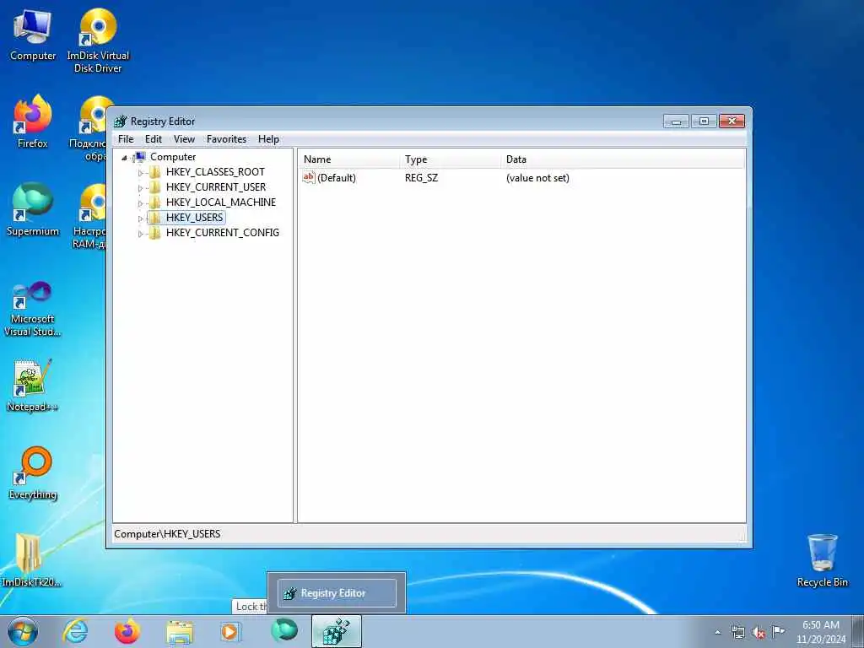Open the Supermium desktop shortcut
Screen dimensions: 864x648
tap(33, 210)
